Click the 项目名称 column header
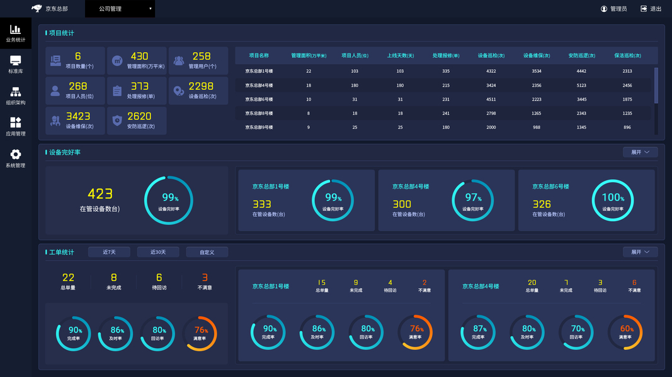Screen dimensions: 672x377 (x=259, y=55)
